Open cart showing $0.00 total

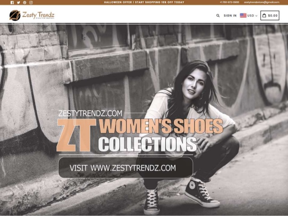pos(270,15)
